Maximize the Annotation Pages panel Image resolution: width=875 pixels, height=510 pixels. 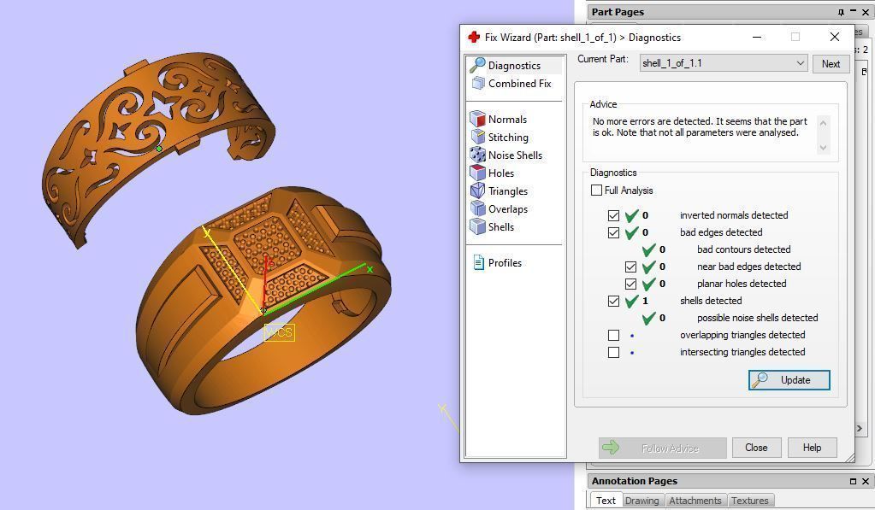853,481
